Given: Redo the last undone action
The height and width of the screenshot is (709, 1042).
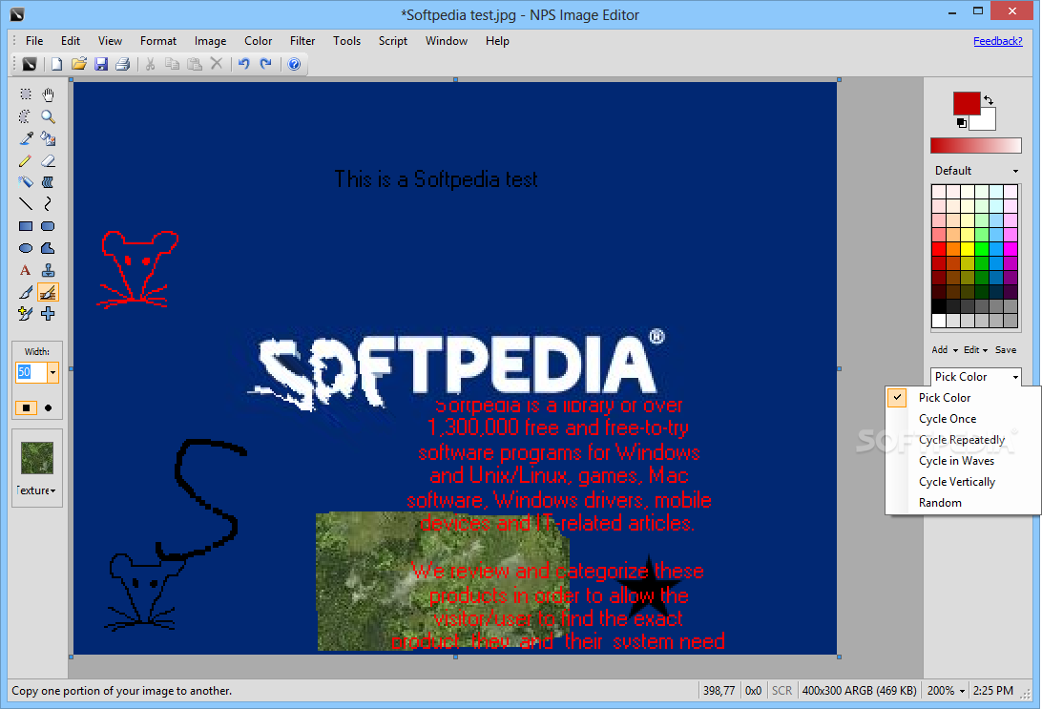Looking at the screenshot, I should point(266,64).
